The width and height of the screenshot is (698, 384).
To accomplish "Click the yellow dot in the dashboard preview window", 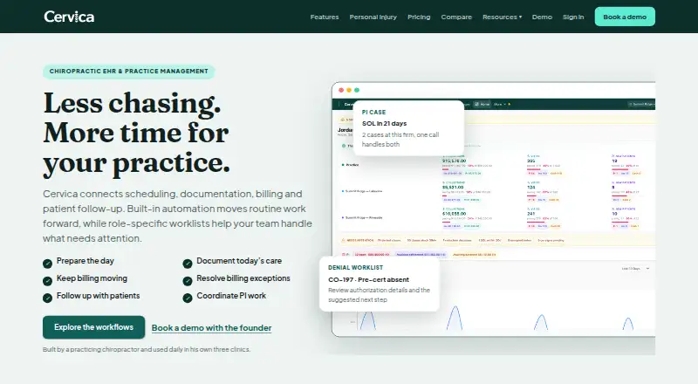I will pyautogui.click(x=349, y=90).
